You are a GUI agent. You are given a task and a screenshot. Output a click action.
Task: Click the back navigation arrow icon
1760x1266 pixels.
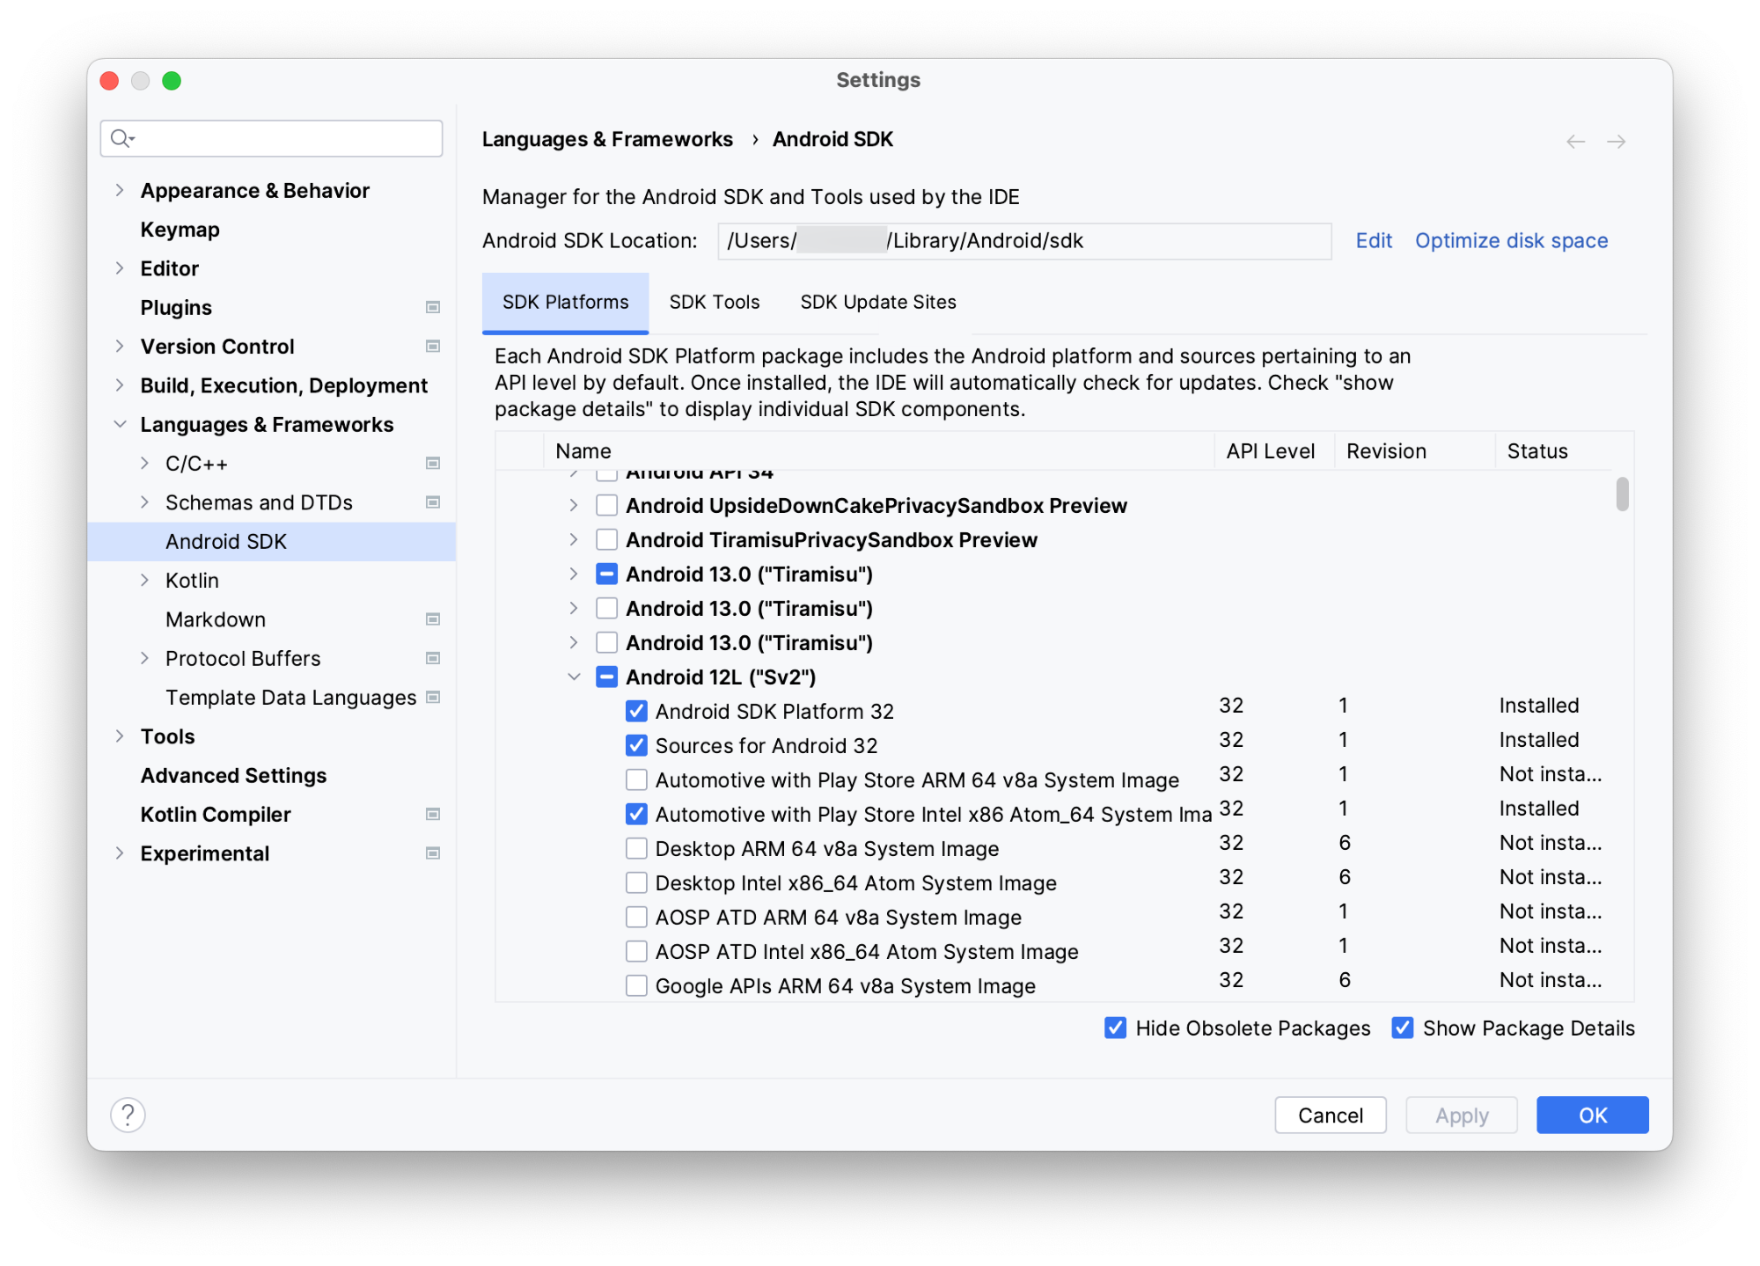[x=1575, y=139]
